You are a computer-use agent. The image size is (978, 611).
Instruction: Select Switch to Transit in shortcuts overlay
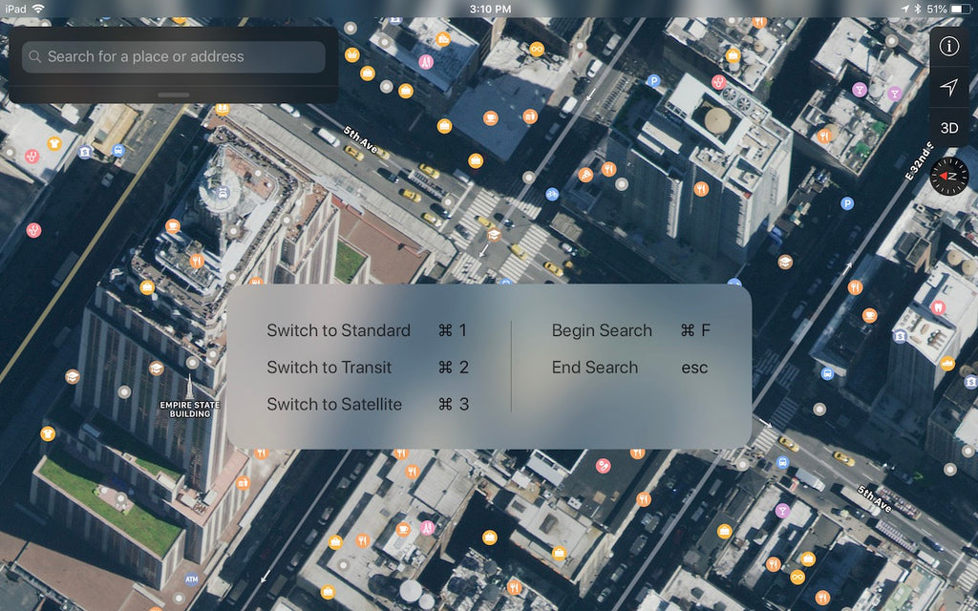[330, 368]
